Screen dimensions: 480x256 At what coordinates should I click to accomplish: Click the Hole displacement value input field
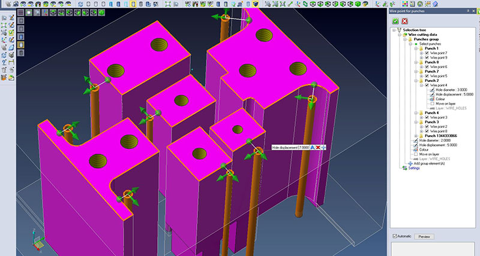pyautogui.click(x=304, y=147)
